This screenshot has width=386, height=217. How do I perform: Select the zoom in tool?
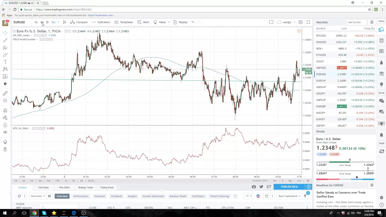[5, 101]
